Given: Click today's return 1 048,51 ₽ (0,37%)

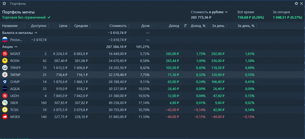Looking at the screenshot, I should pos(287,17).
